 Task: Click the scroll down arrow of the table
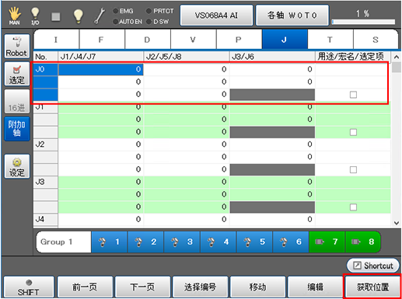pos(397,223)
